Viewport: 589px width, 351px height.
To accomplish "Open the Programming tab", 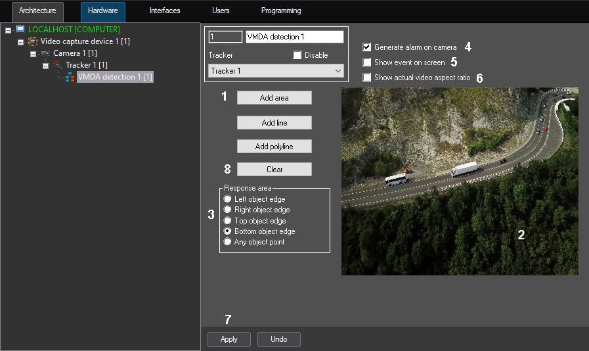I will click(x=280, y=11).
